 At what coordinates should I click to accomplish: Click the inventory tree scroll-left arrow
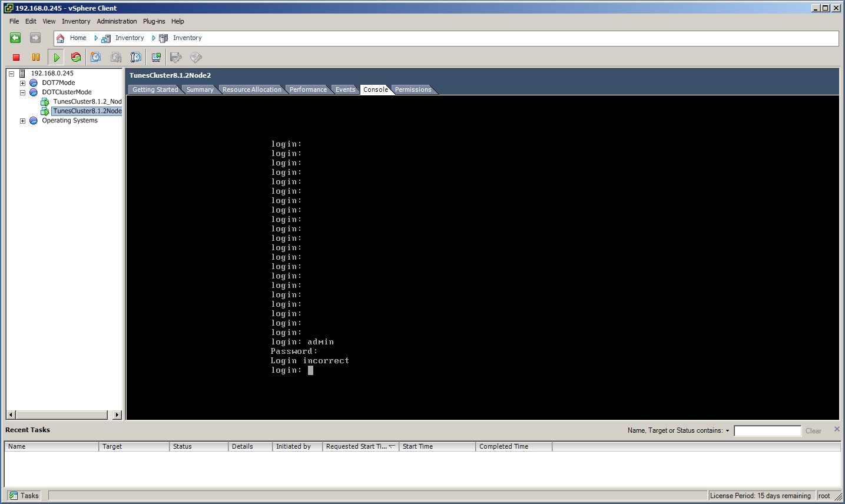coord(11,415)
